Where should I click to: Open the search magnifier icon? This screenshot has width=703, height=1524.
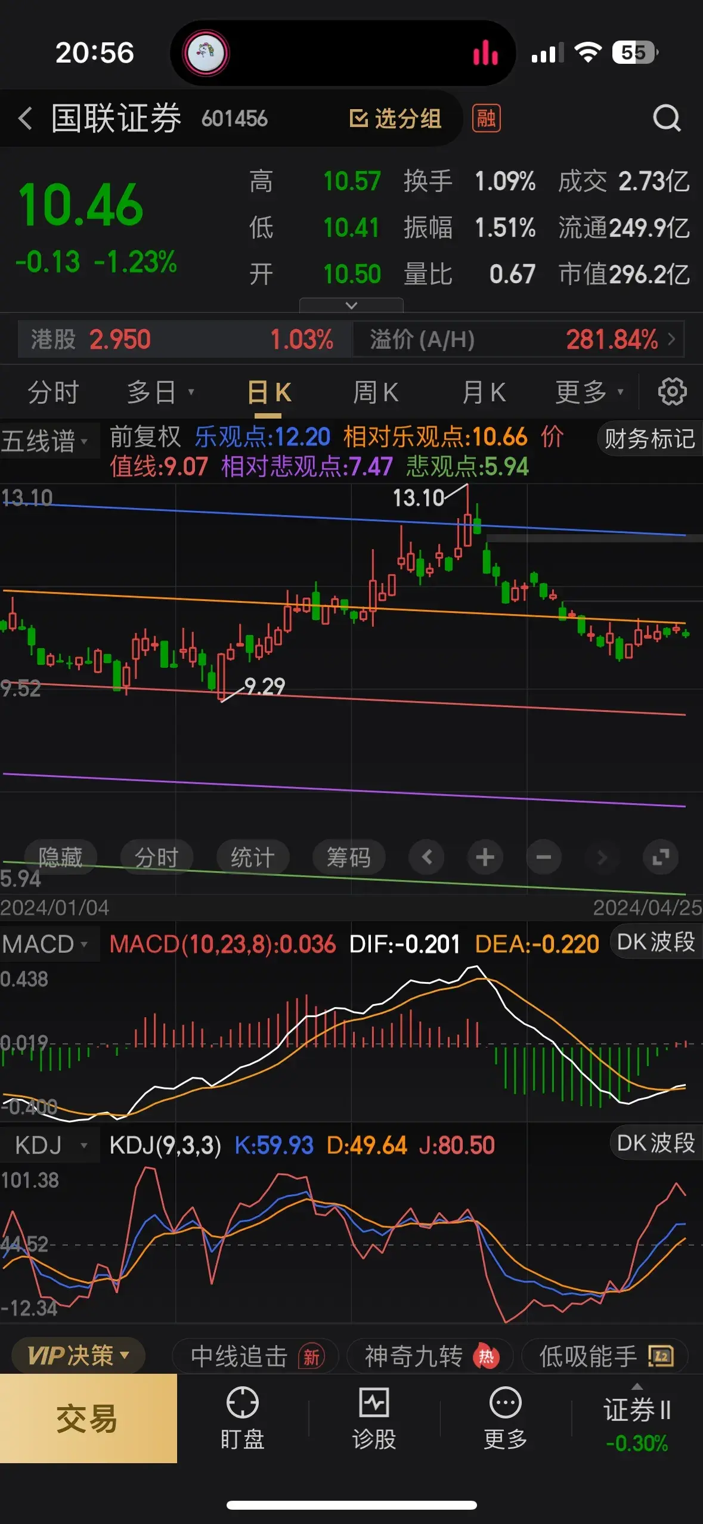click(667, 118)
